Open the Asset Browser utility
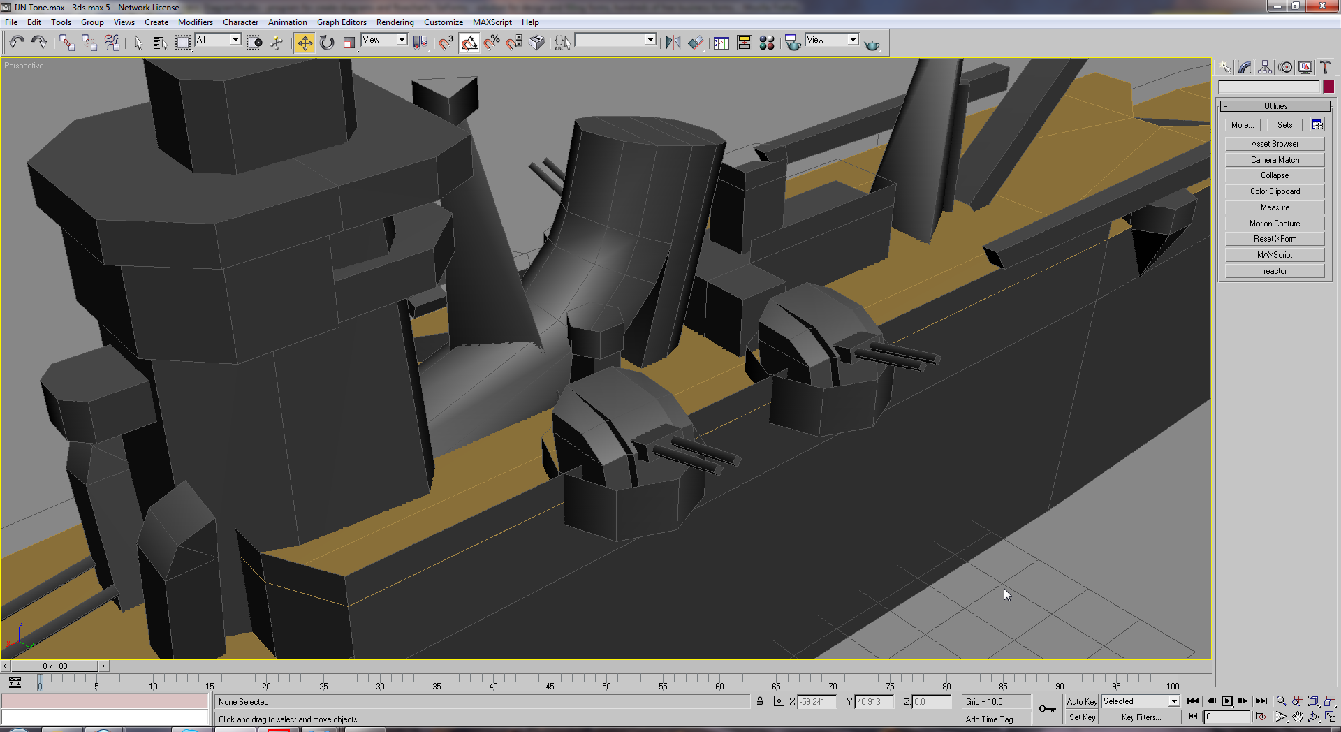The image size is (1341, 732). point(1275,144)
